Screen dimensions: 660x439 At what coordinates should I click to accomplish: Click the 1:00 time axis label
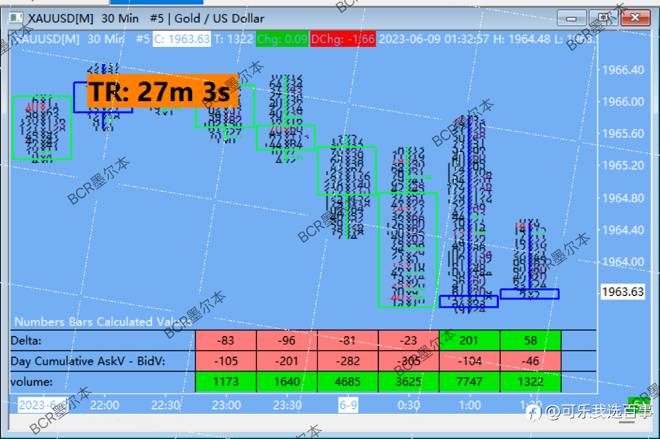470,405
